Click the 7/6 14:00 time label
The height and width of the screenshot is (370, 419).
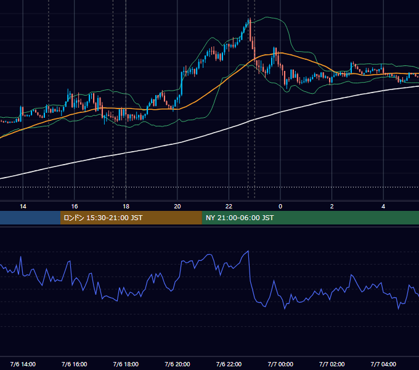pos(23,364)
